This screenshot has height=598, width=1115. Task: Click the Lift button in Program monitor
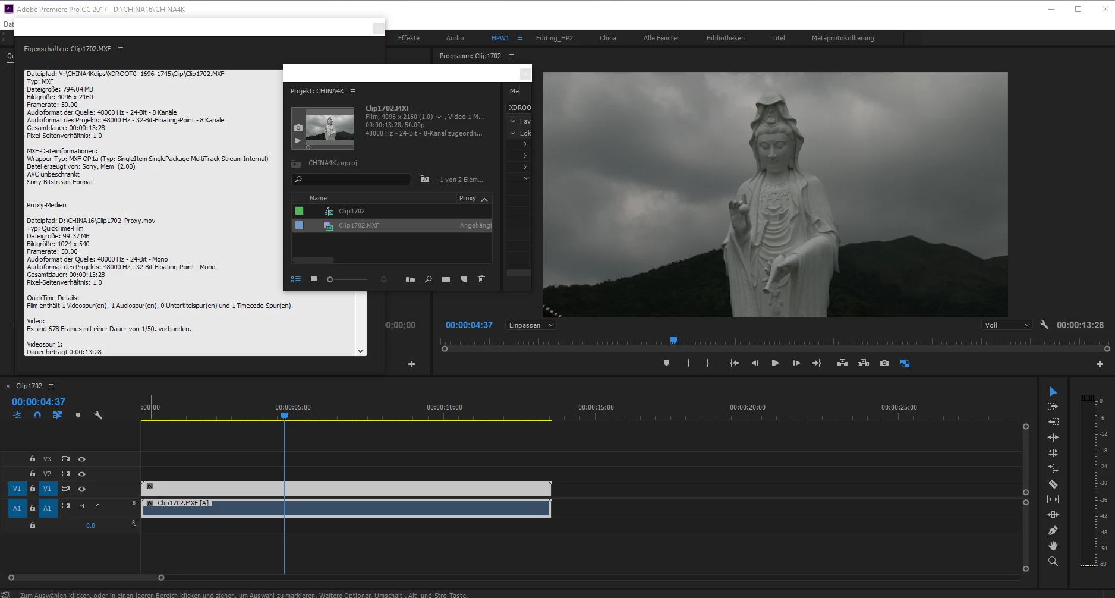click(x=842, y=363)
